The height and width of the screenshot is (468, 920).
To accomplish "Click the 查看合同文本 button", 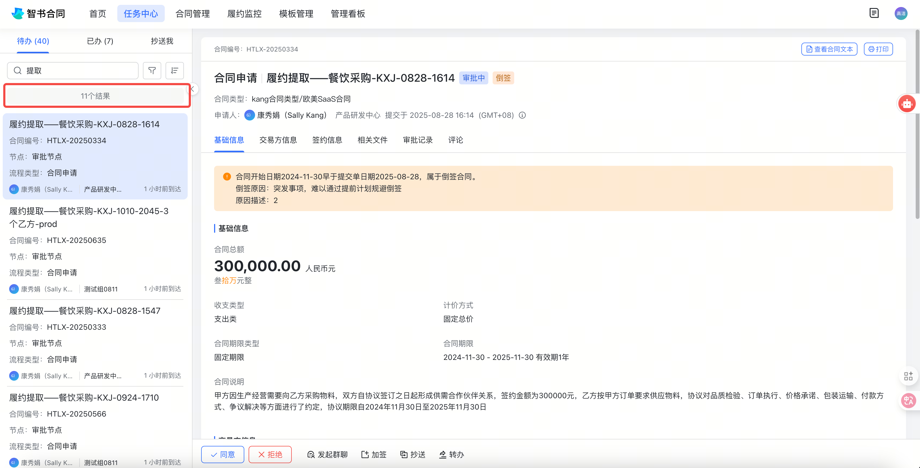I will point(829,49).
